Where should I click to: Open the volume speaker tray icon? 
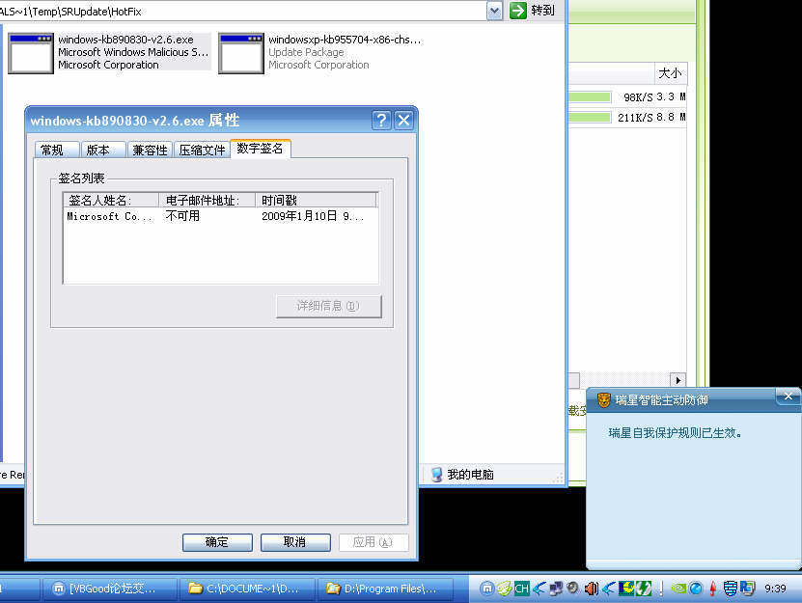tap(592, 589)
